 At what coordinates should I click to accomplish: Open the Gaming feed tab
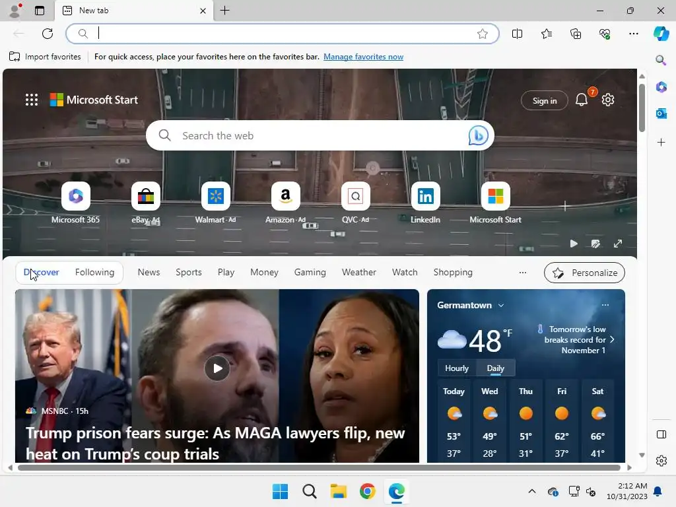pos(310,272)
